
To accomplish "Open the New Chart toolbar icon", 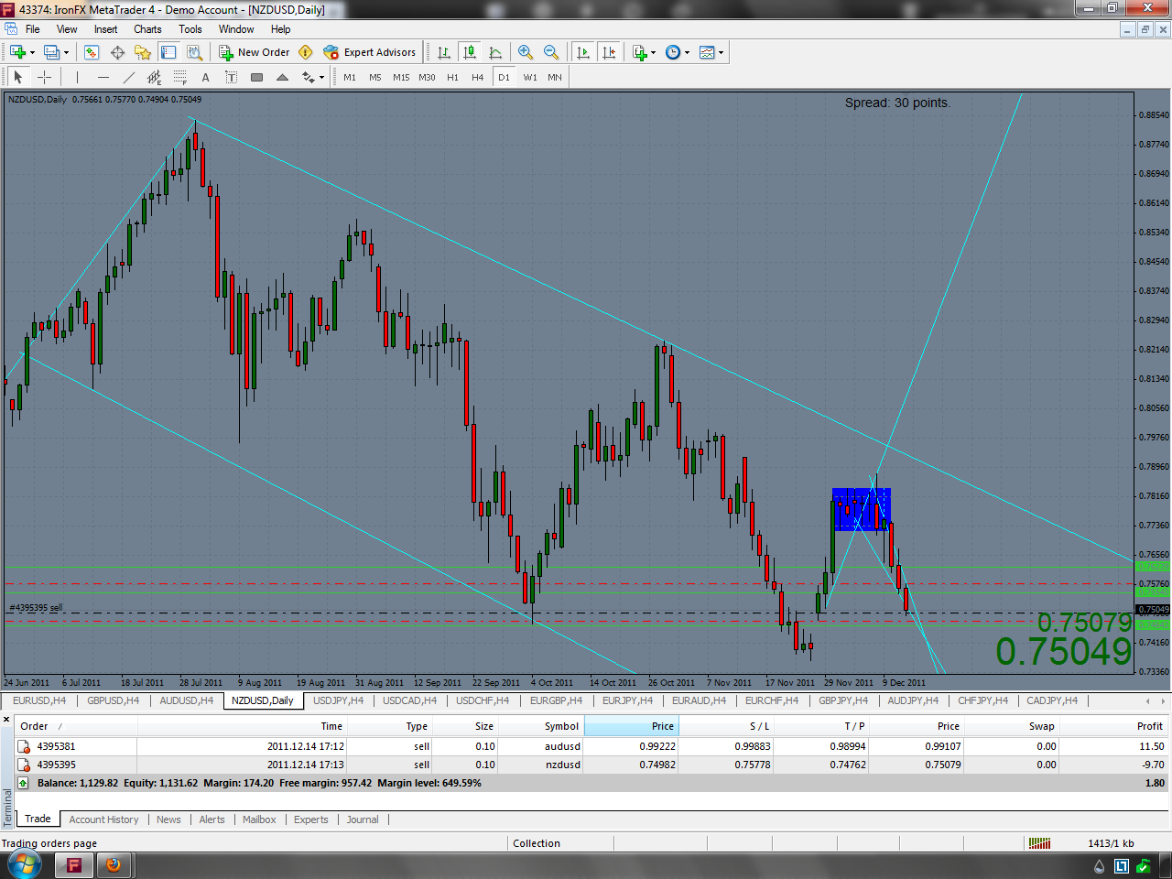I will point(17,52).
